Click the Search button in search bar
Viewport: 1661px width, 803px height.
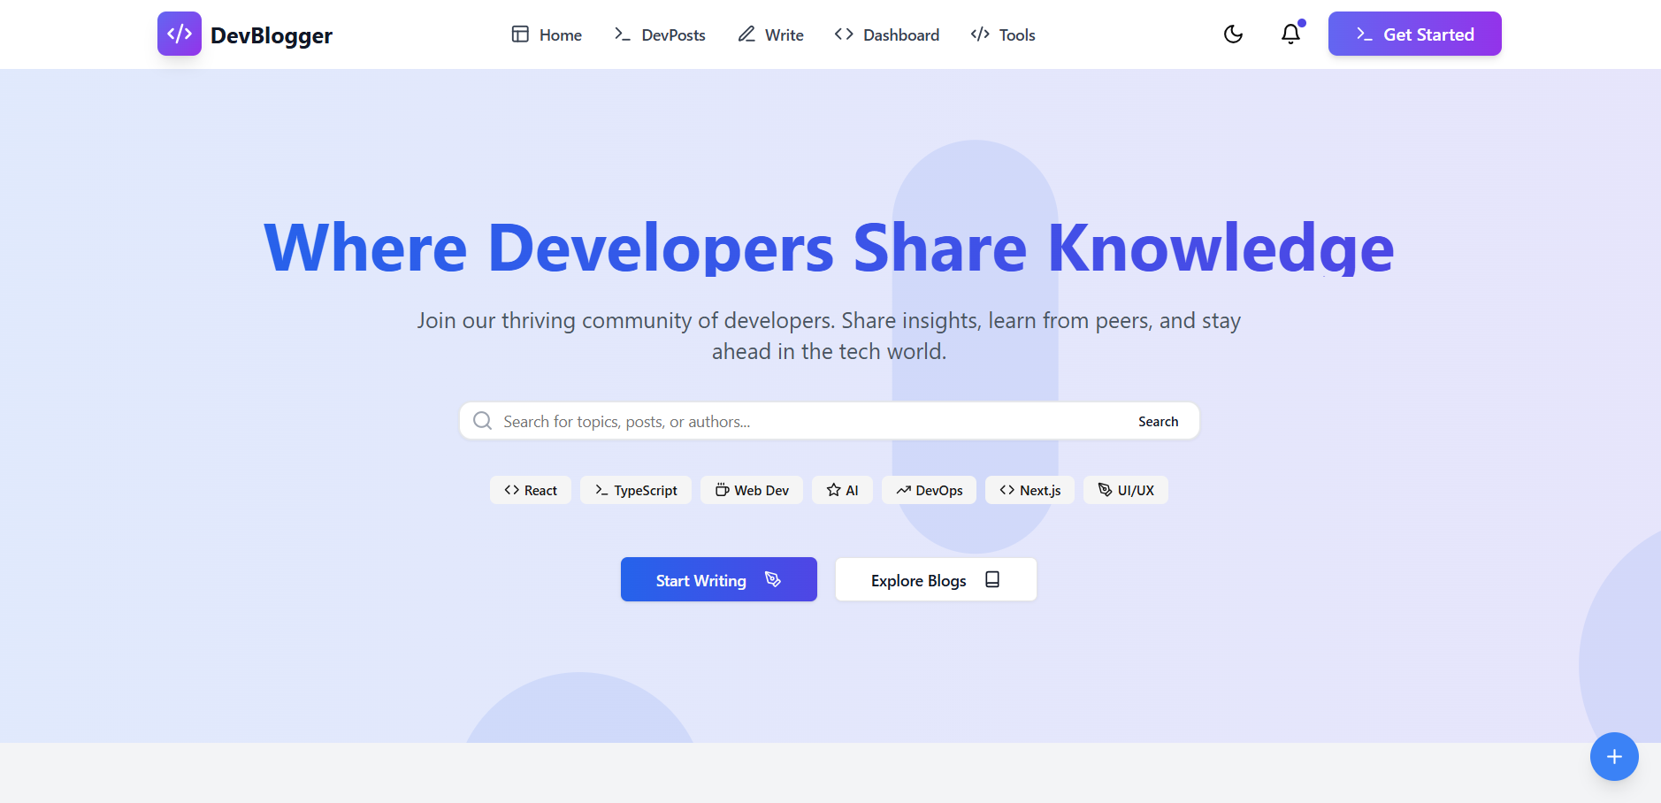point(1158,421)
